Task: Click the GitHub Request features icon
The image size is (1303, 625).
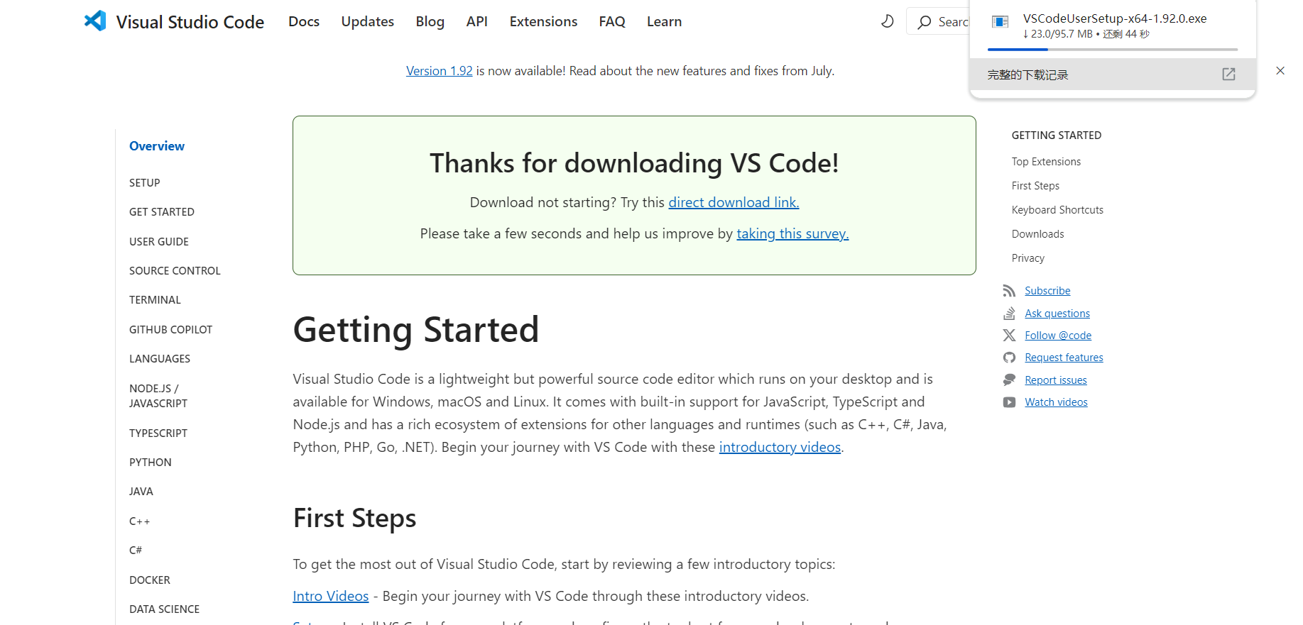Action: pyautogui.click(x=1009, y=358)
